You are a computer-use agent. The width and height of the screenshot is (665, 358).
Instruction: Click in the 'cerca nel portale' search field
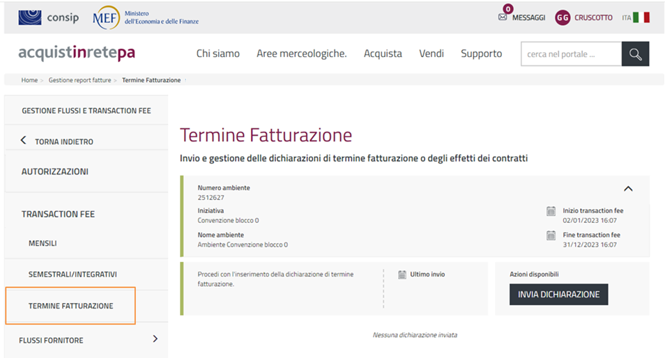[x=570, y=54]
